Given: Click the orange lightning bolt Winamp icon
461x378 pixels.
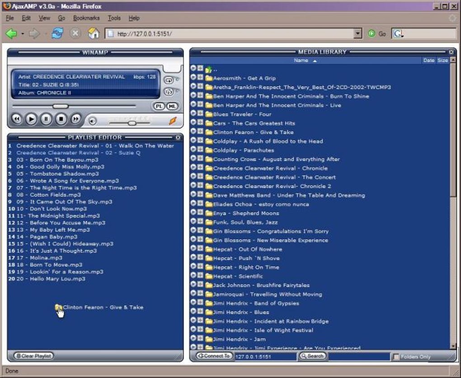Looking at the screenshot, I should (x=173, y=121).
